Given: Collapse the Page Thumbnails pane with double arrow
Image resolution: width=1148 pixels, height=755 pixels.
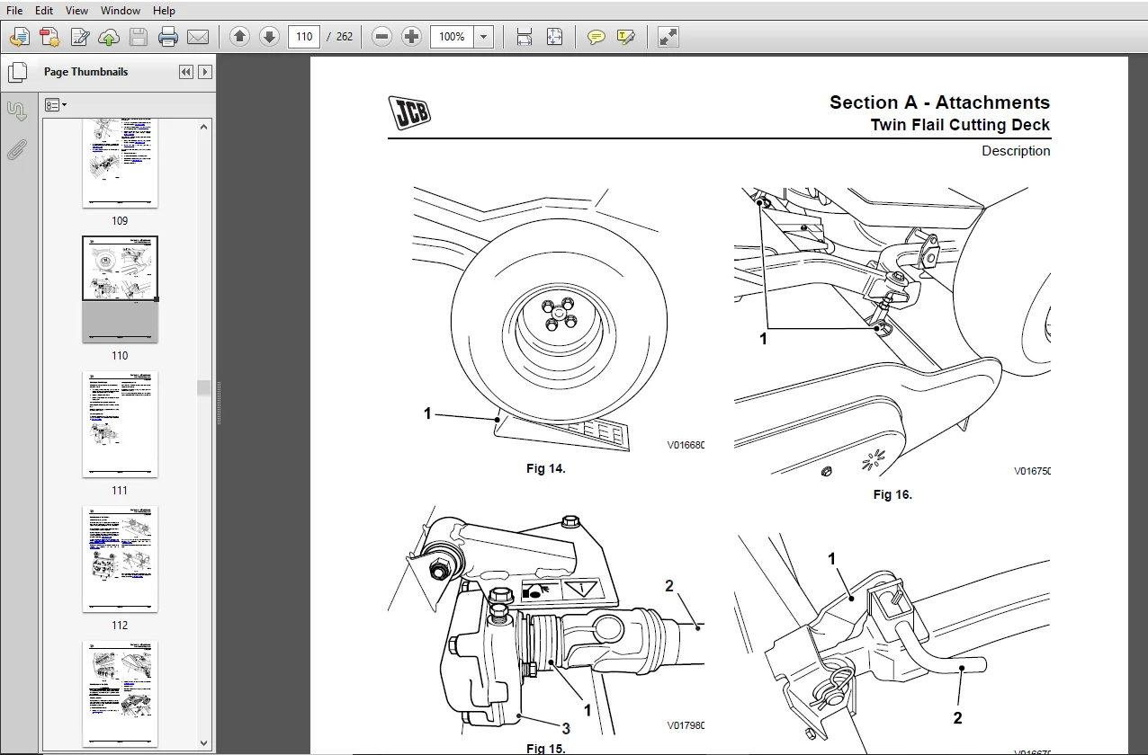Looking at the screenshot, I should (x=186, y=72).
